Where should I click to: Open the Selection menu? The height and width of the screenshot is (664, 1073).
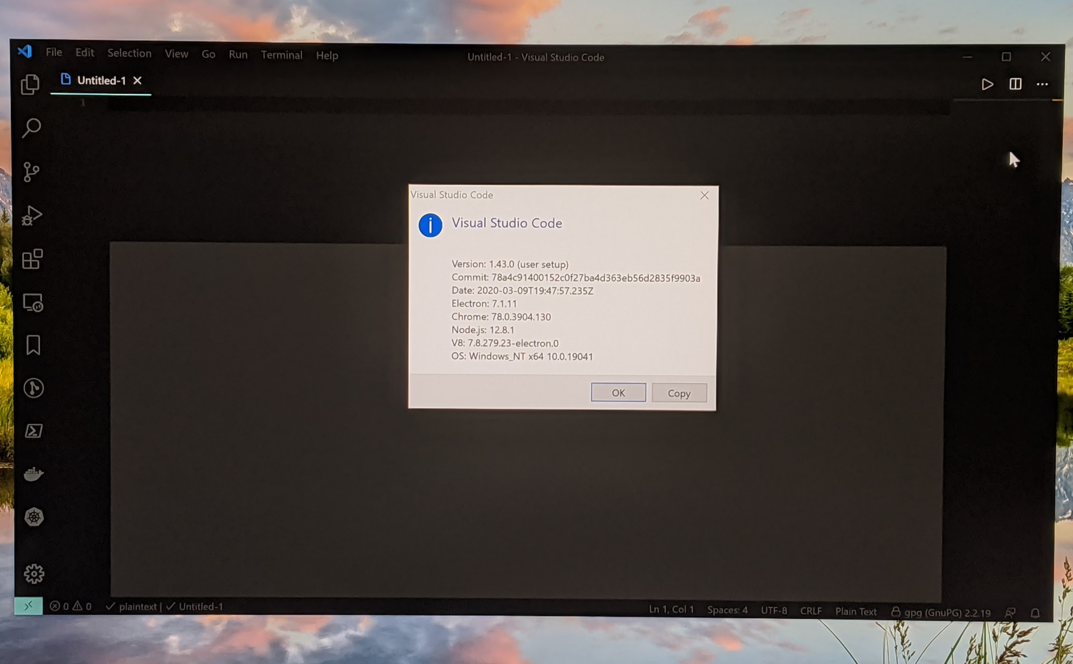(130, 53)
